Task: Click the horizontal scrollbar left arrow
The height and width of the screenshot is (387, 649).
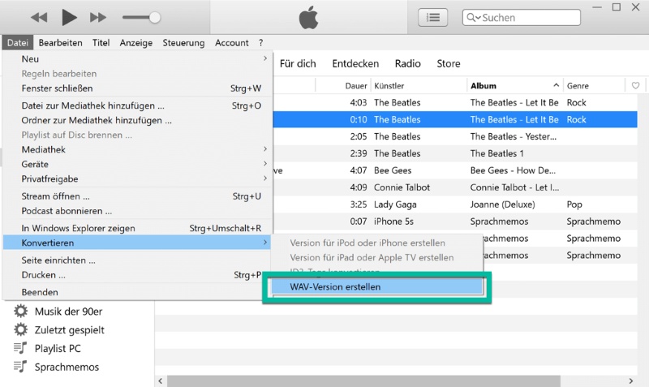Action: click(x=161, y=381)
